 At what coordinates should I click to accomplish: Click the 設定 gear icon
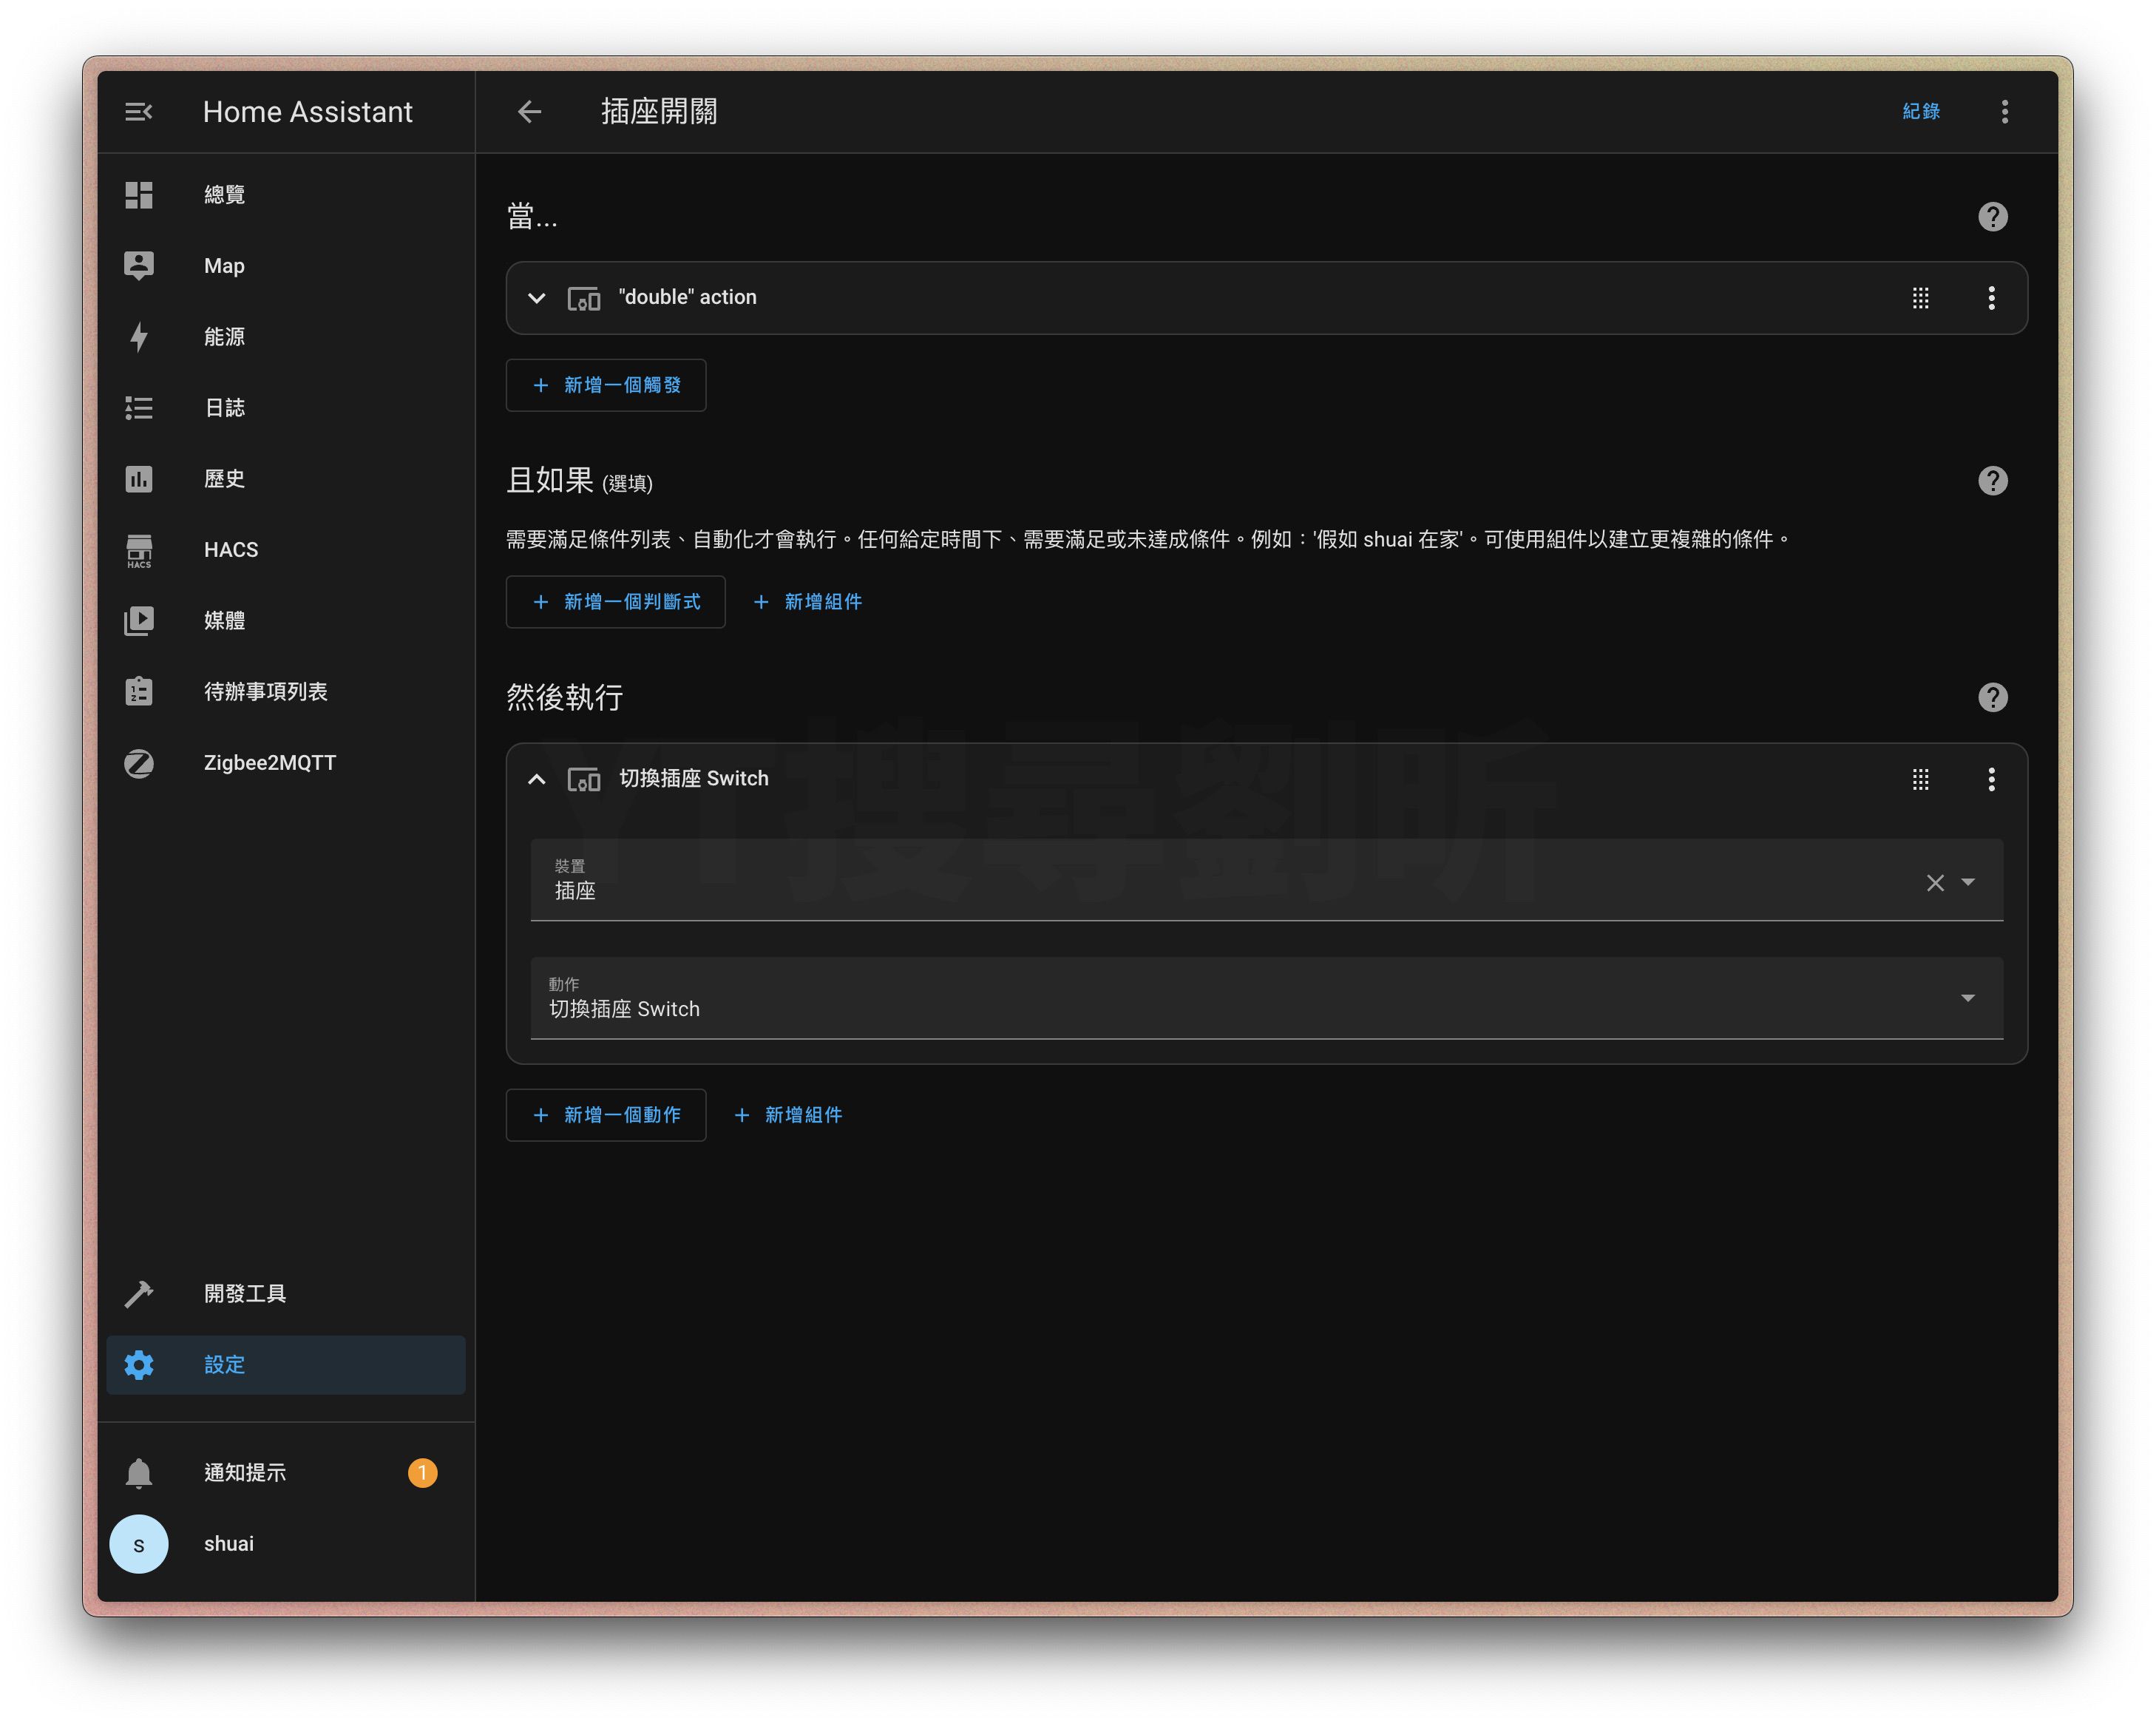point(139,1365)
